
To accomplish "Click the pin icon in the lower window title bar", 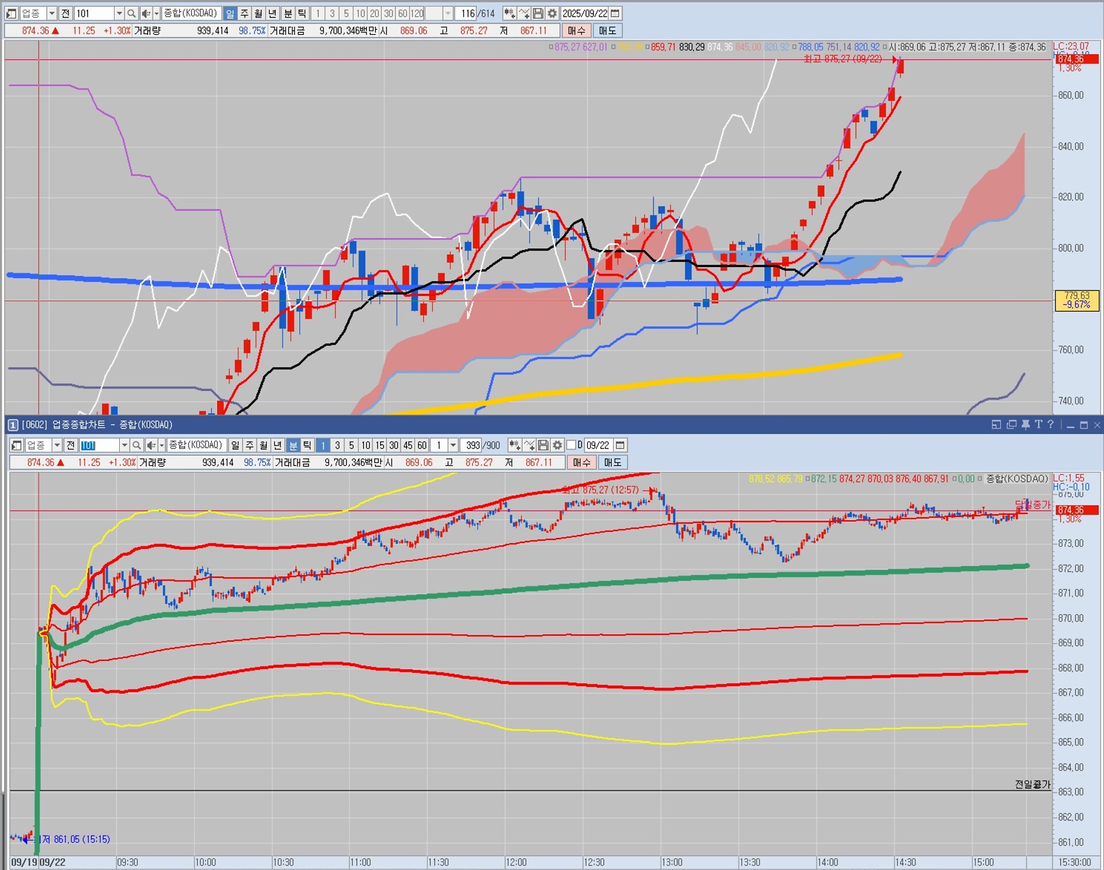I will pos(1025,425).
